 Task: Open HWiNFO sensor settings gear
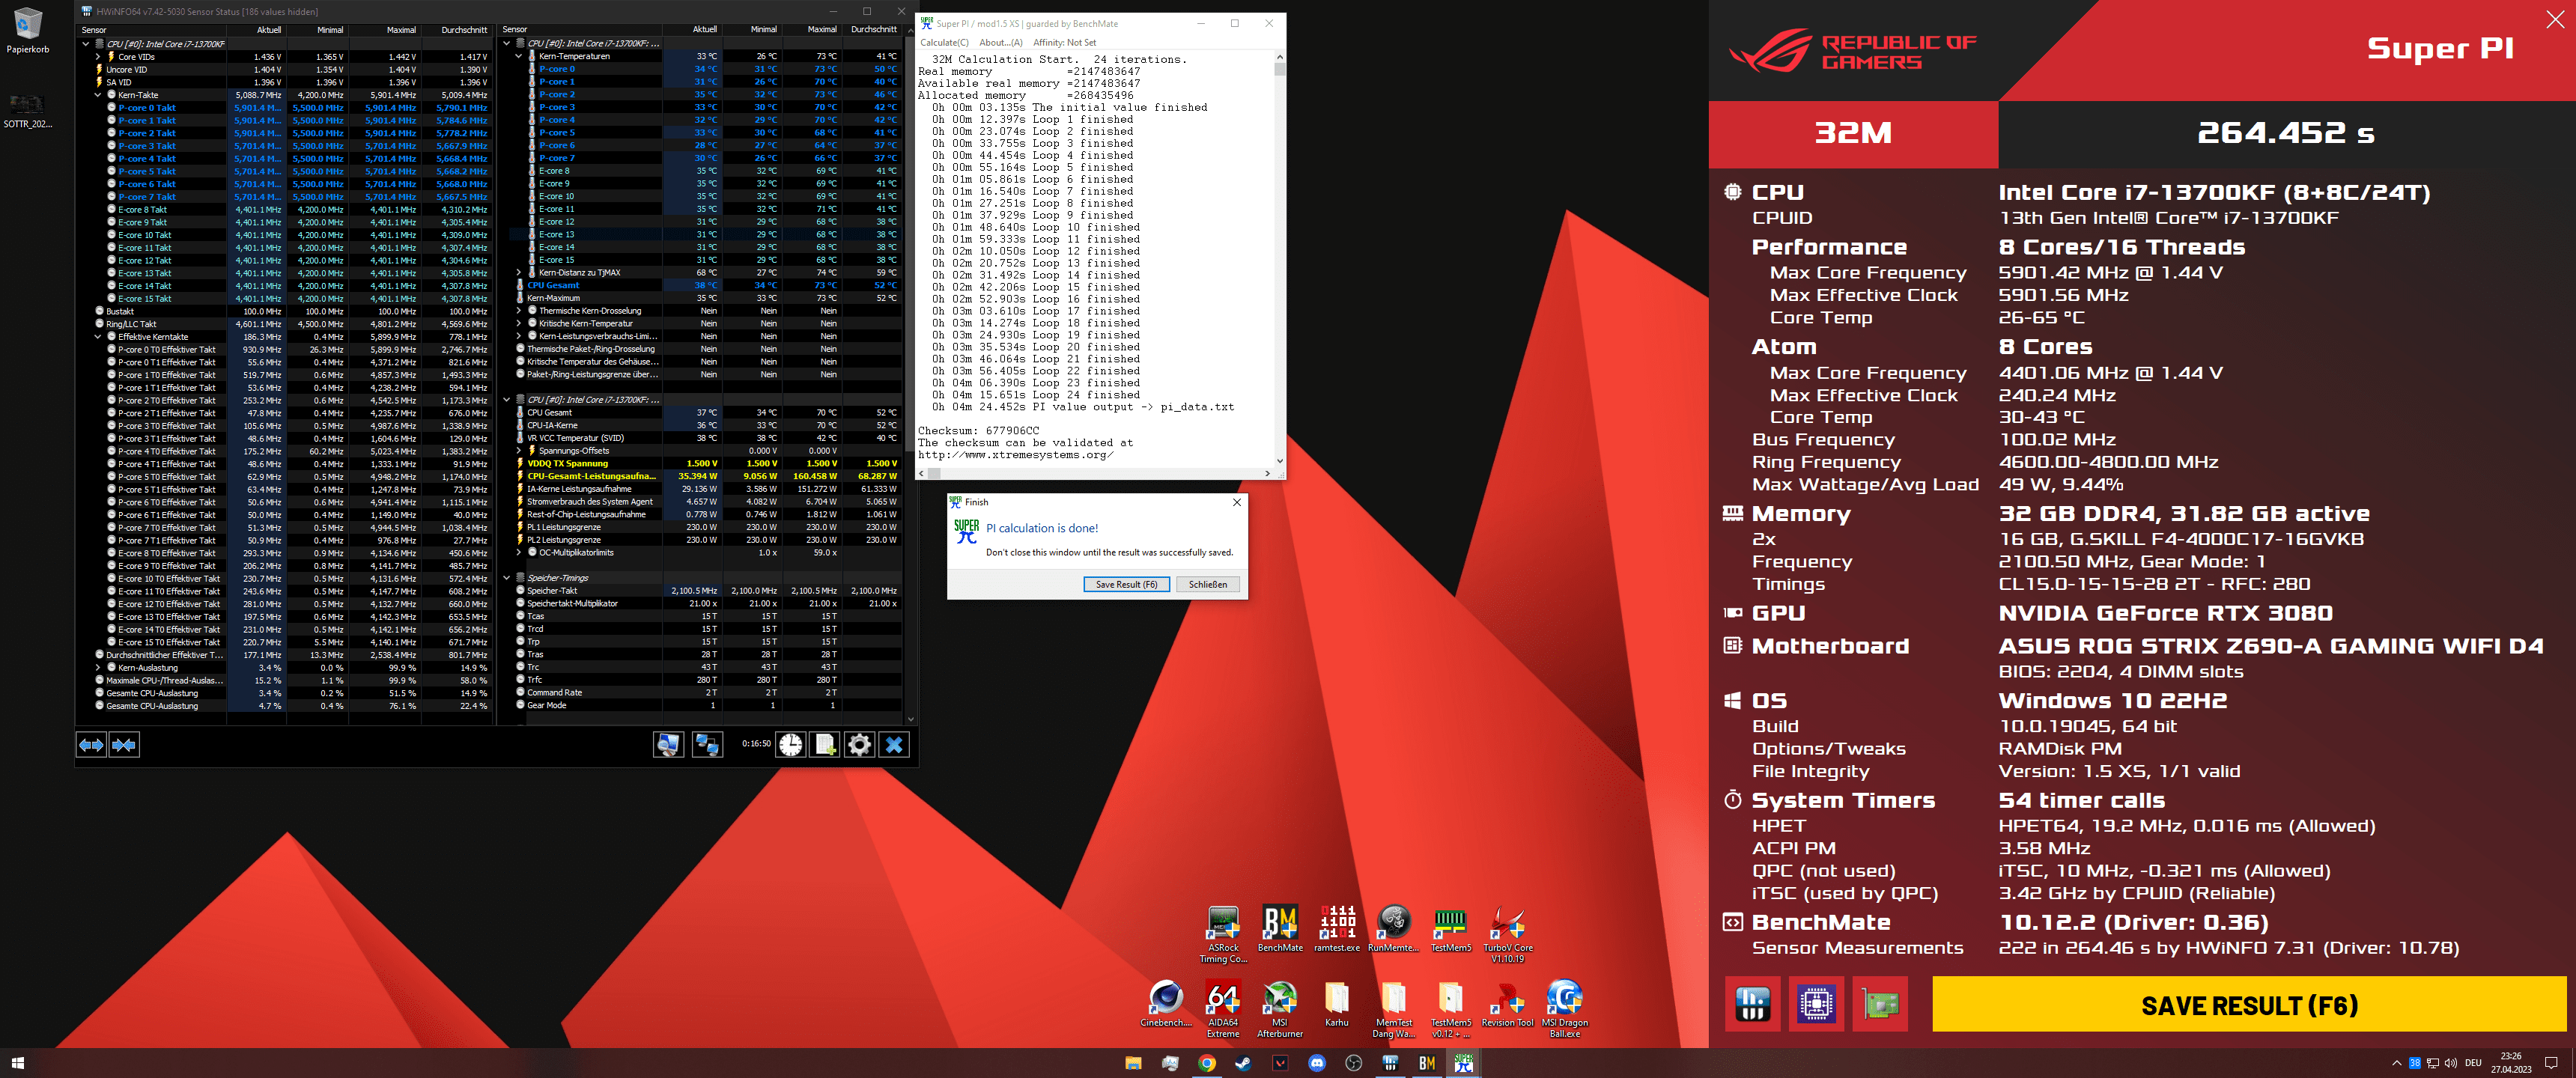click(x=859, y=745)
